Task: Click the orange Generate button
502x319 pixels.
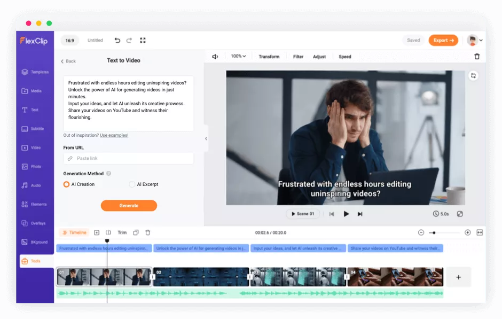Action: (129, 206)
